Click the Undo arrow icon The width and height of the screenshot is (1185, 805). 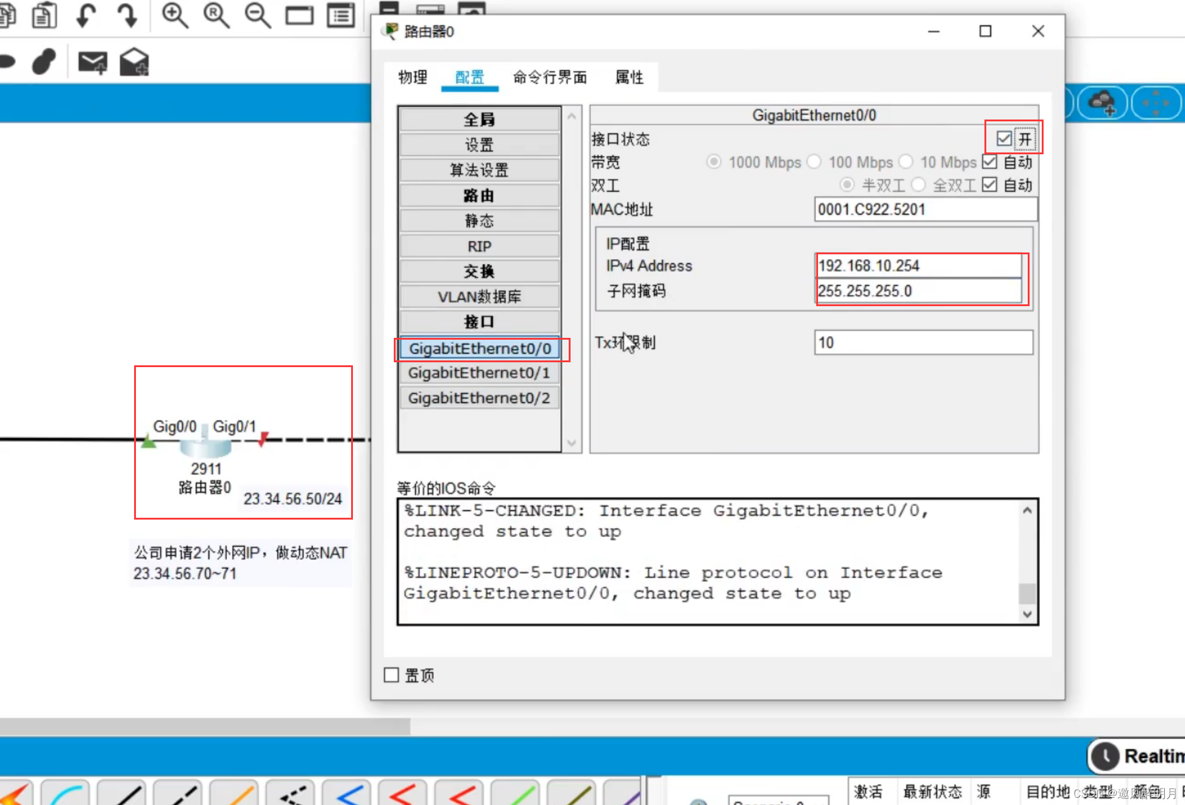86,15
